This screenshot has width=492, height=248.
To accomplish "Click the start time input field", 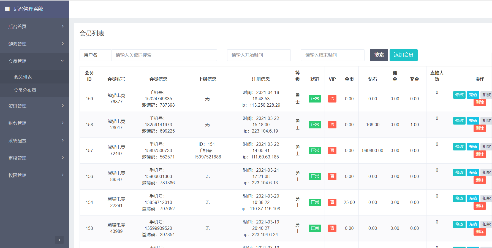I will pos(259,55).
